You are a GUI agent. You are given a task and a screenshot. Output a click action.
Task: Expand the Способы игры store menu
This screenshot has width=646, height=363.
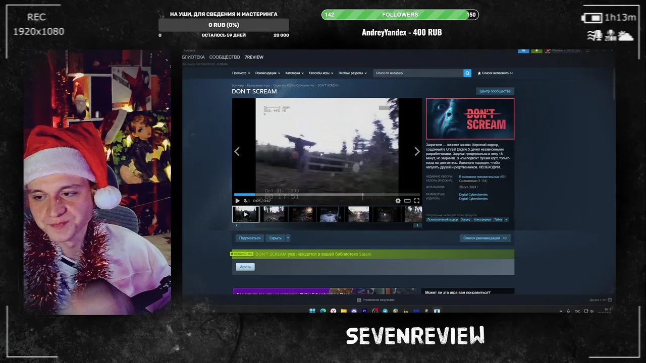321,73
